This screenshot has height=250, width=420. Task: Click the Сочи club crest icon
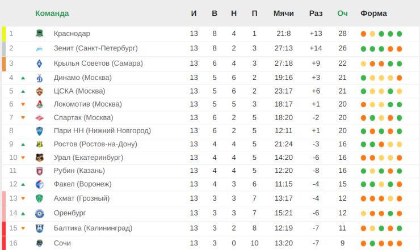(x=40, y=243)
